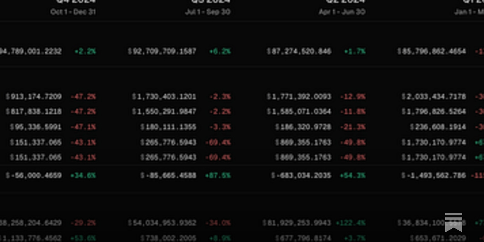Select the -11.8% change value
This screenshot has height=242, width=484.
[x=353, y=112]
